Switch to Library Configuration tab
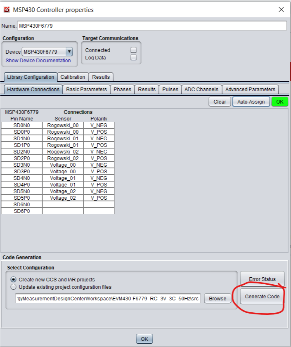Viewport: 291px width, 347px height. tap(31, 77)
